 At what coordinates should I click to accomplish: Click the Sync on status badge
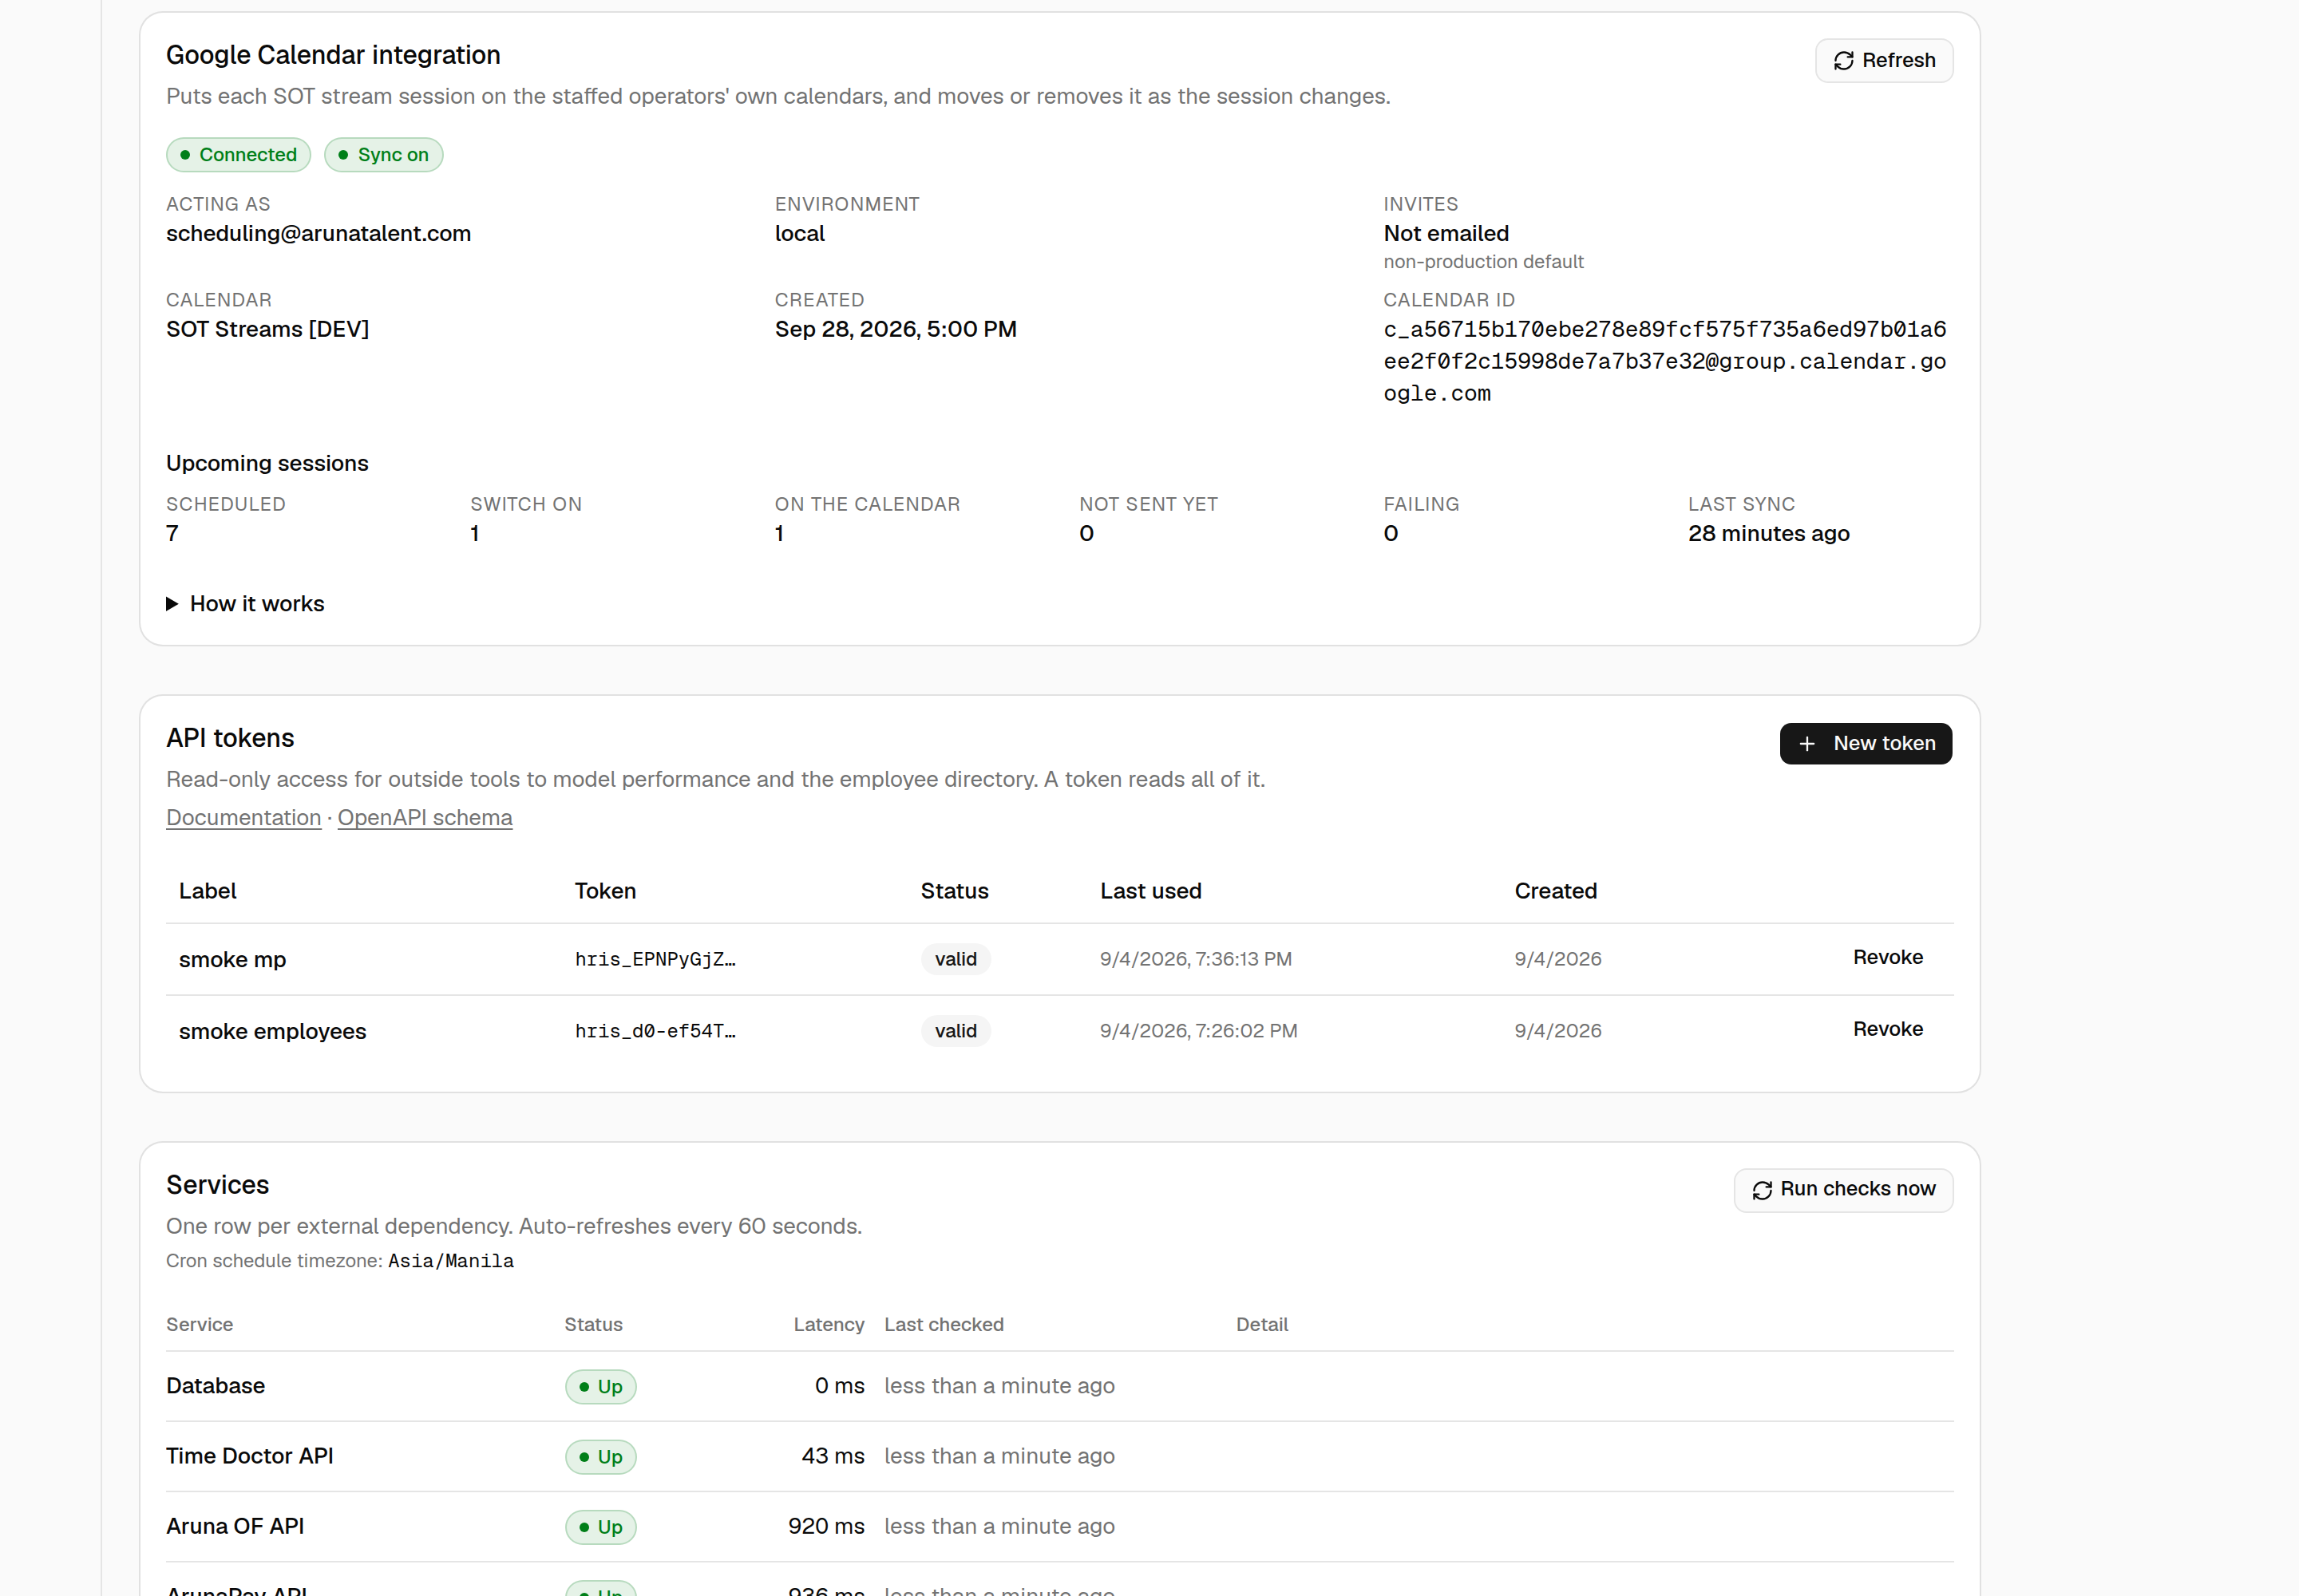383,155
